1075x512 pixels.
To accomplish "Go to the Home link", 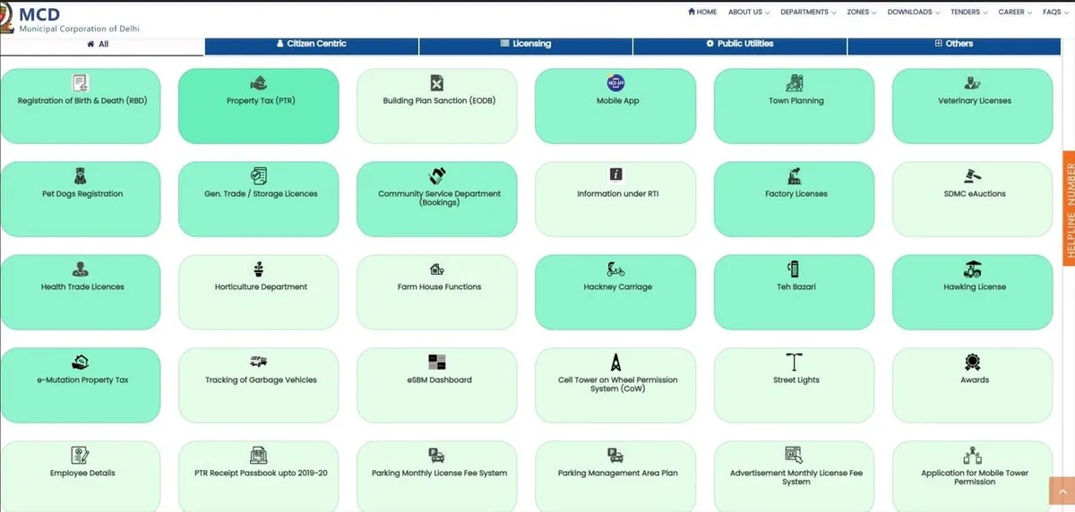I will tap(702, 13).
